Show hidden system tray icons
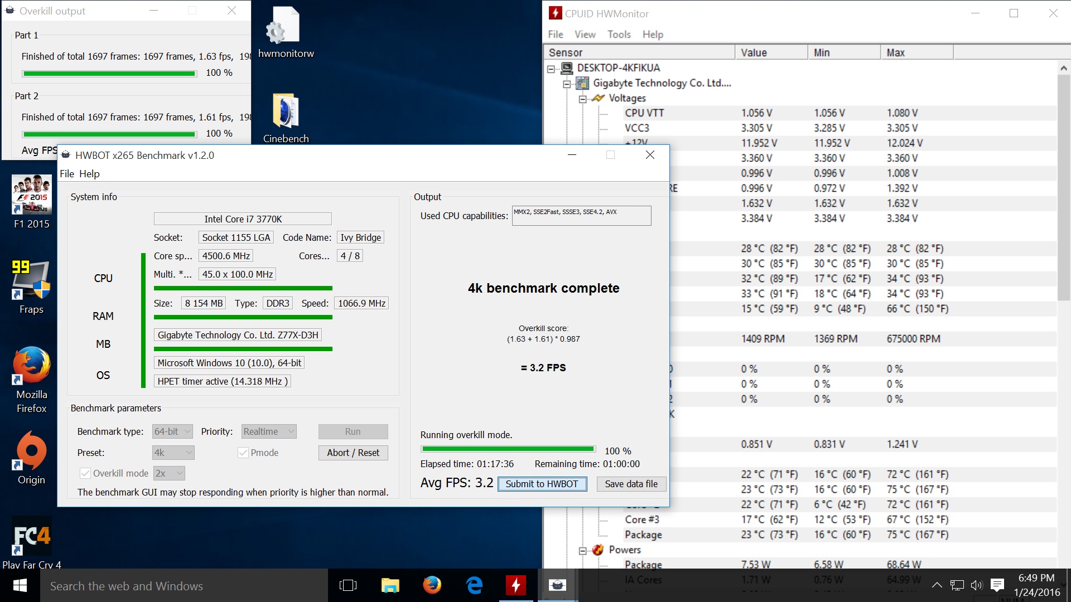Screen dimensions: 1071x602 pyautogui.click(x=937, y=585)
